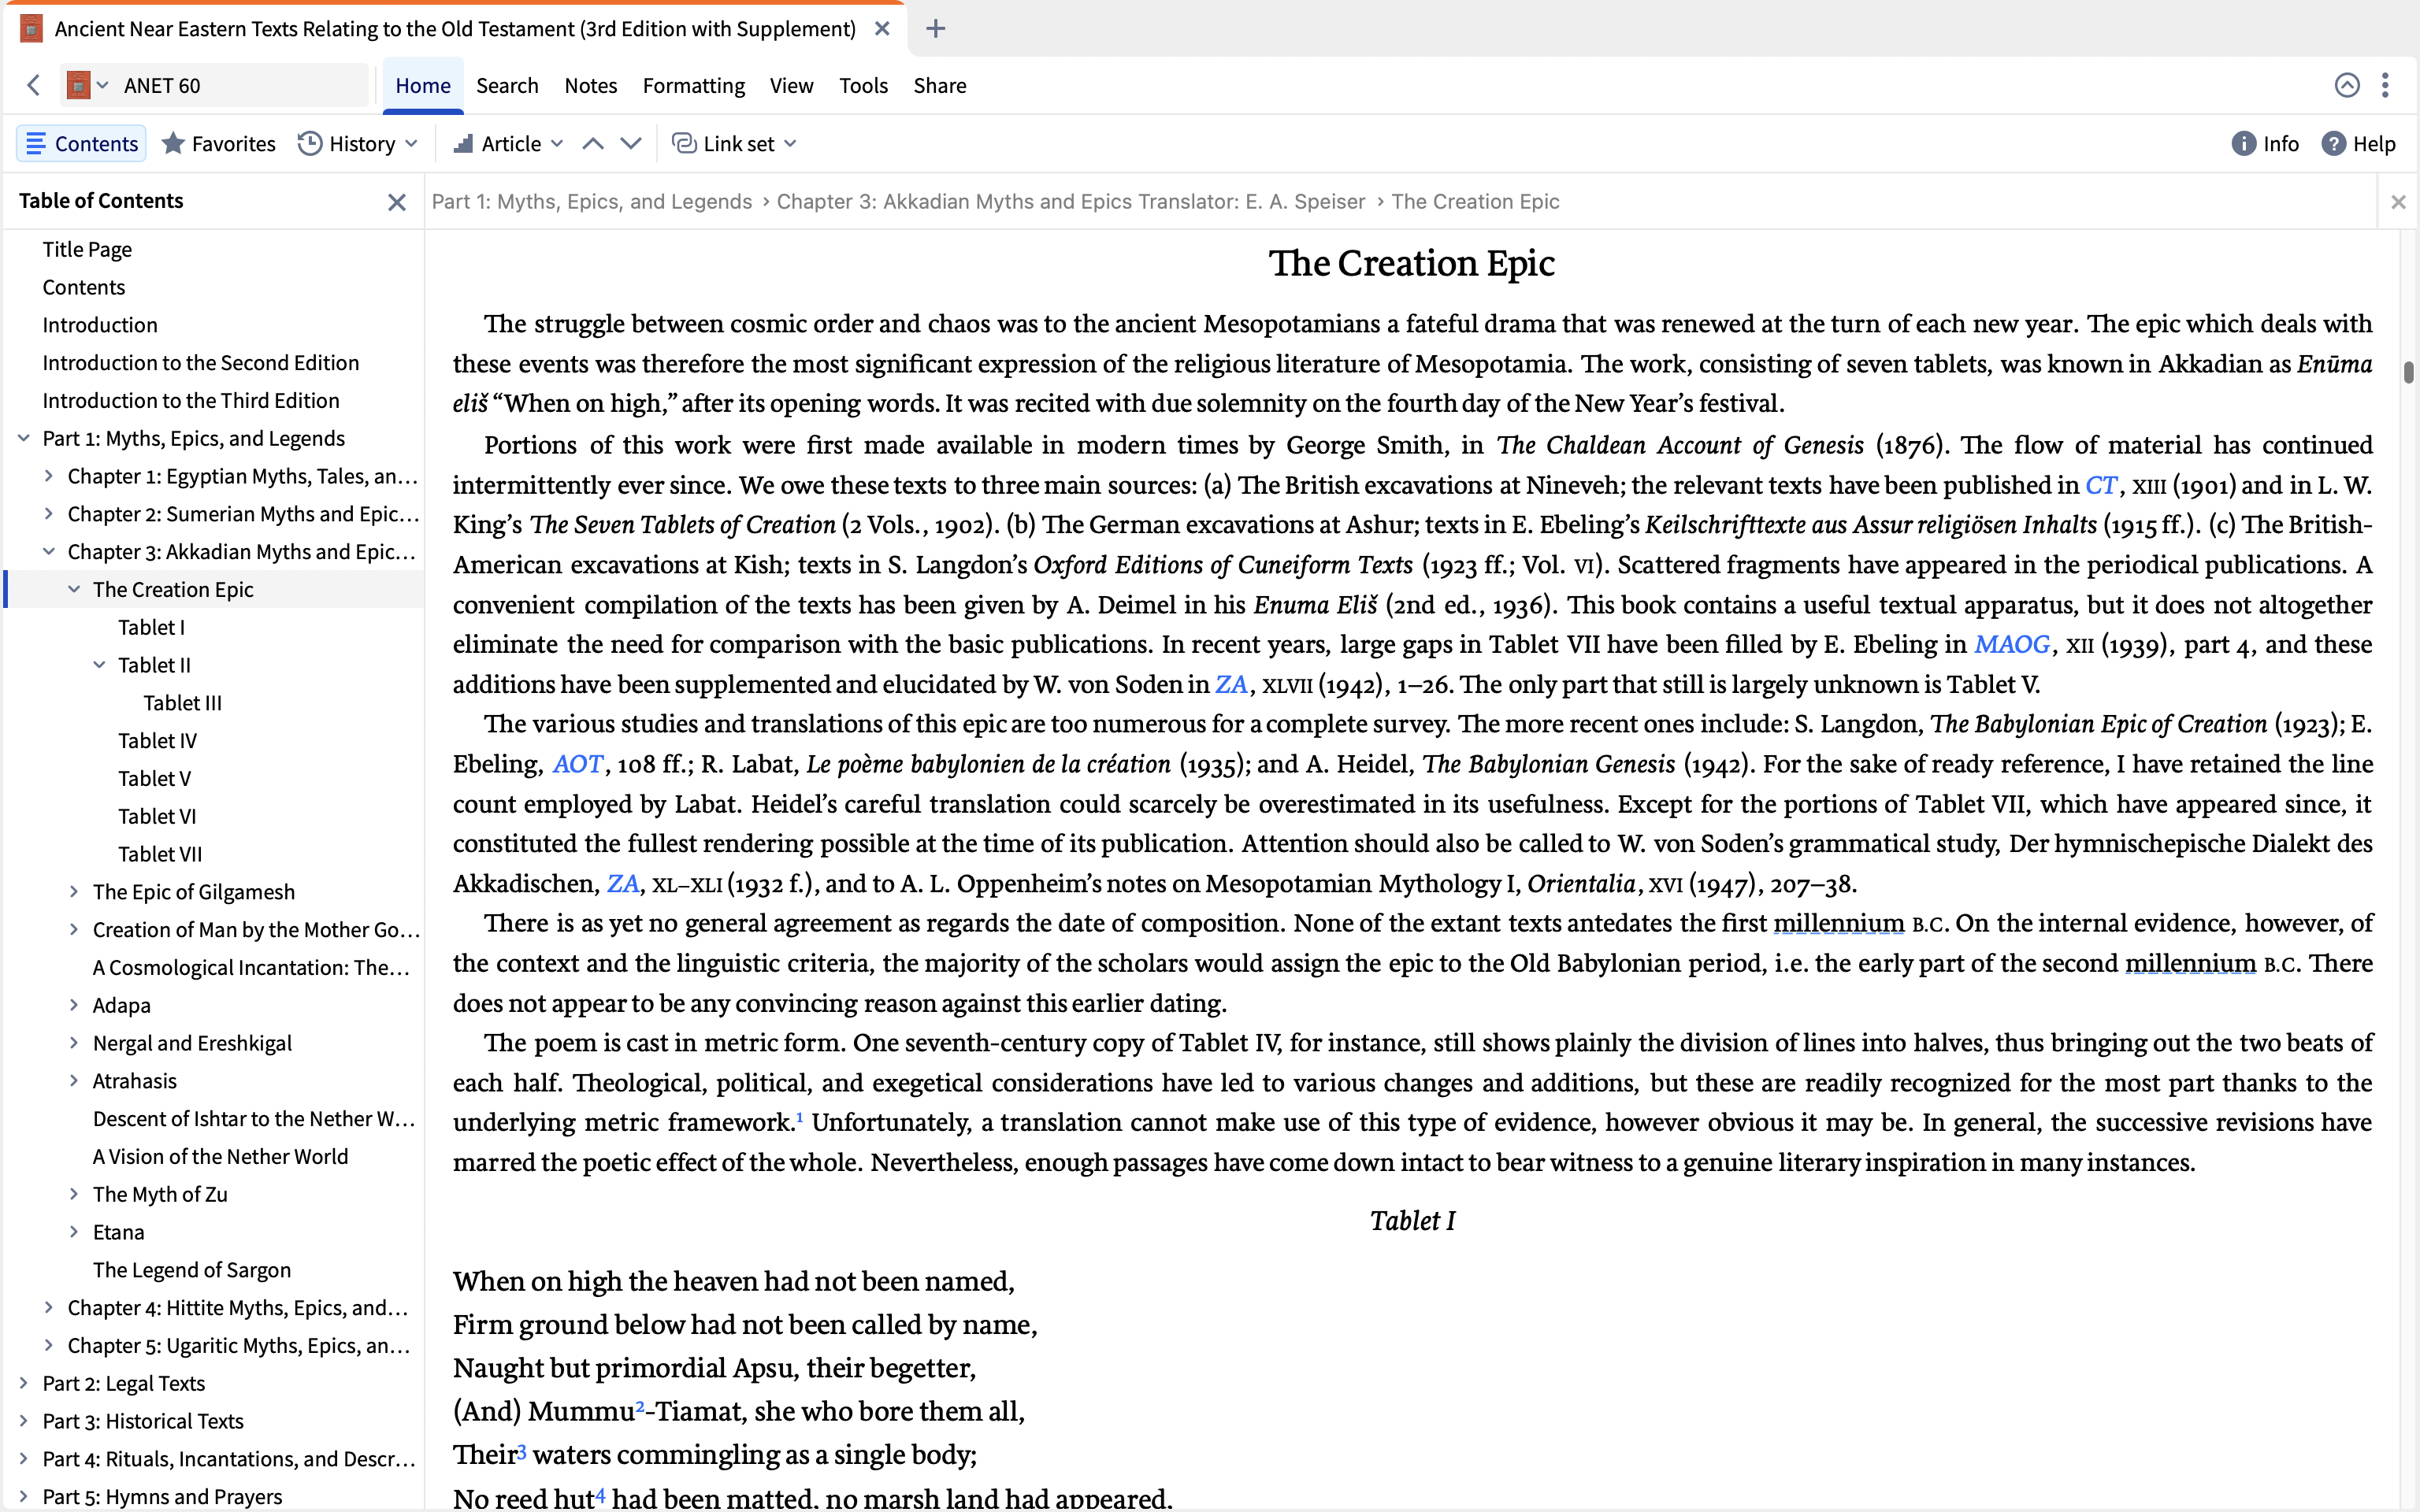Image resolution: width=2420 pixels, height=1512 pixels.
Task: Close the breadcrumb locator bar
Action: 2398,202
